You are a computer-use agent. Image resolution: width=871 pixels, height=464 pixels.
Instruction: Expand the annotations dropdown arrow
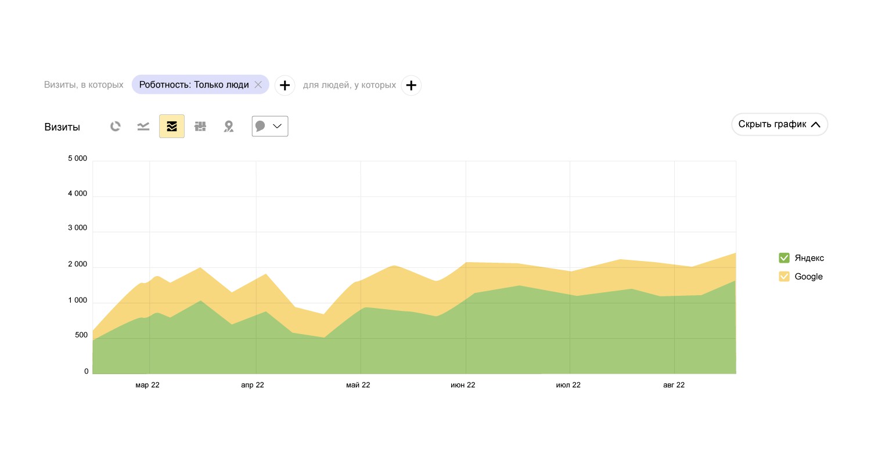(x=277, y=126)
